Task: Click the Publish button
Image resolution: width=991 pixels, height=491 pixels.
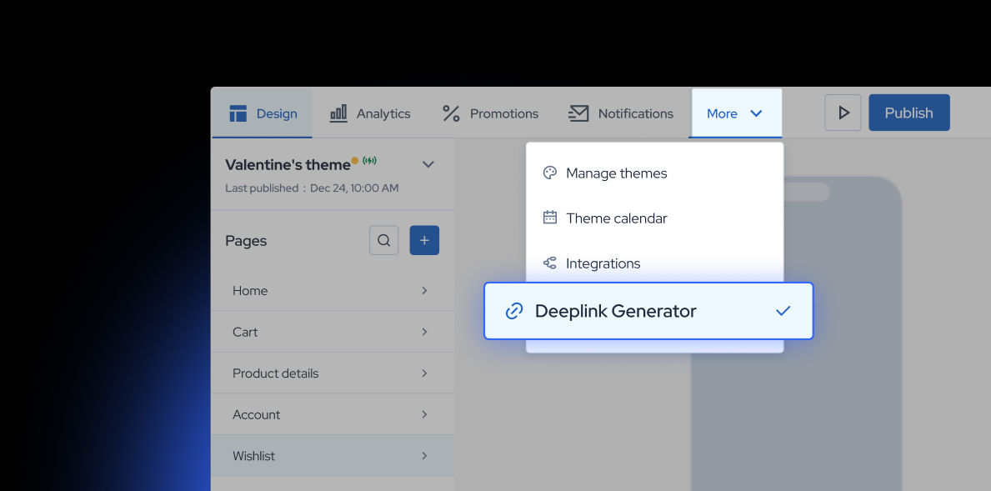Action: point(908,113)
